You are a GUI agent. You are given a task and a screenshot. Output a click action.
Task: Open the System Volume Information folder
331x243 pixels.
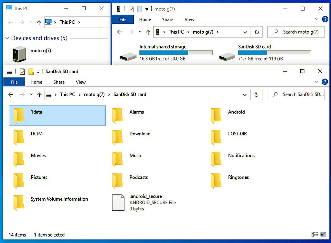51,203
